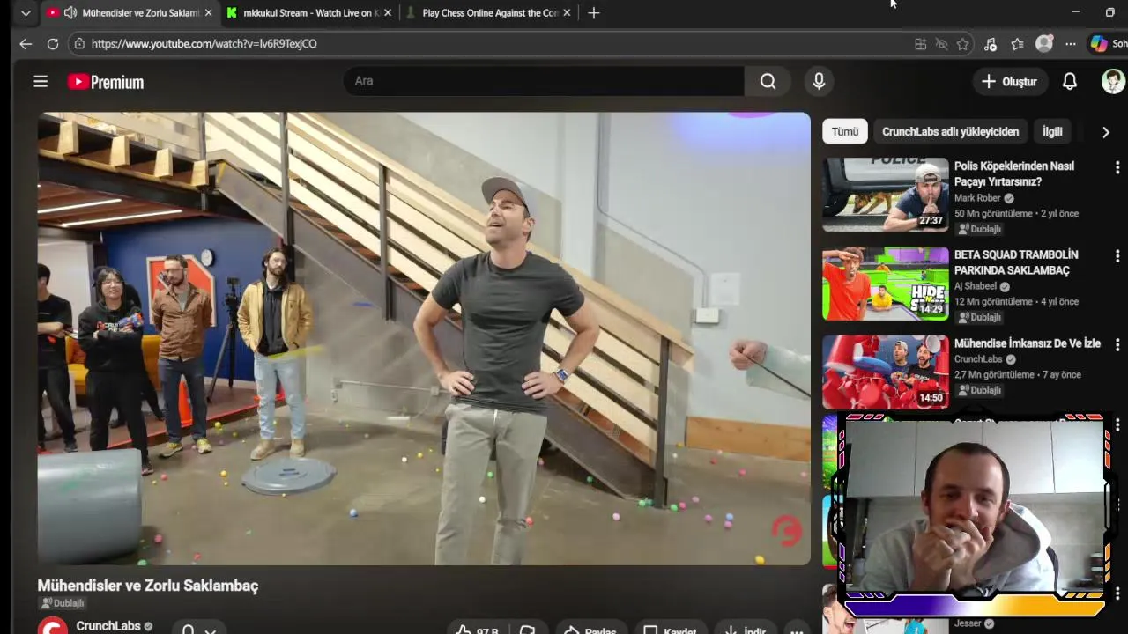
Task: Open the YouTube hamburger guide menu
Action: (41, 81)
